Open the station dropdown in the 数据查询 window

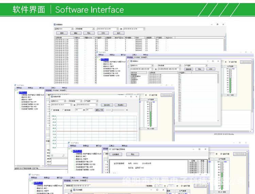click(x=64, y=29)
